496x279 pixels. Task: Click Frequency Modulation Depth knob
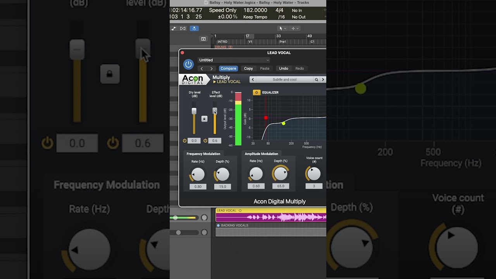[x=222, y=174]
